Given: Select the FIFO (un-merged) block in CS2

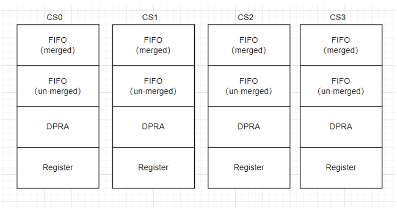Looking at the screenshot, I should [248, 86].
